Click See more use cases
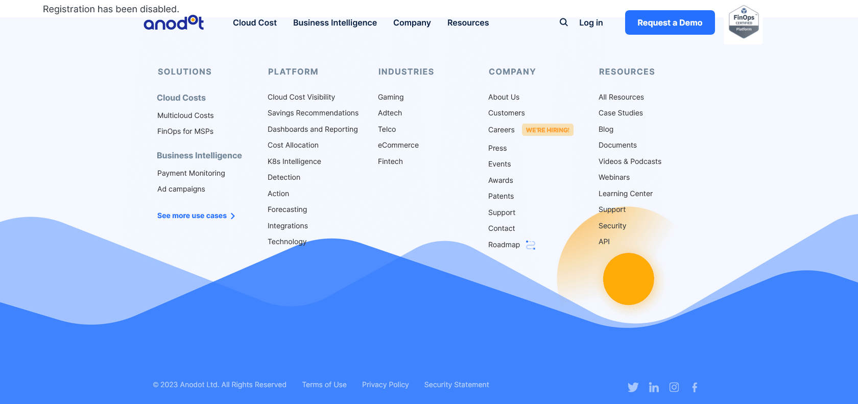This screenshot has height=404, width=858. click(x=192, y=216)
